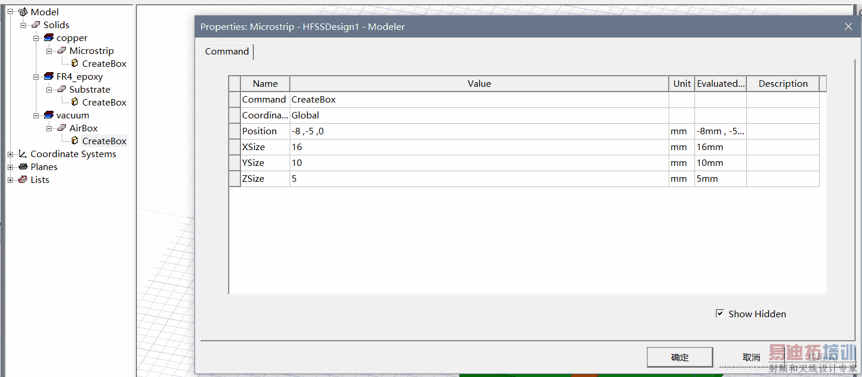Select CreateBox label under AirBox

tap(104, 141)
